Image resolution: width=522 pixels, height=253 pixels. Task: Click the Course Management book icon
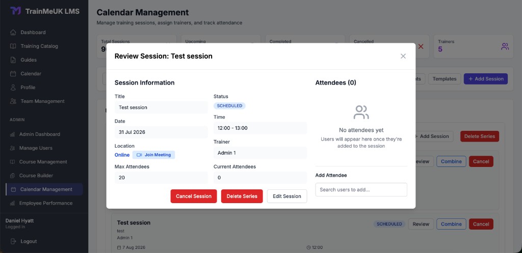pyautogui.click(x=12, y=162)
